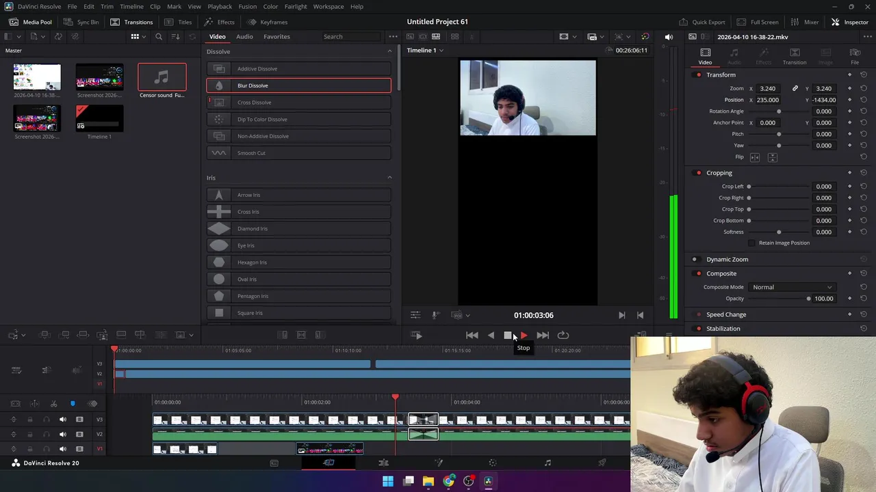Click the Full Screen button
Screen dimensions: 876x492
[x=758, y=22]
